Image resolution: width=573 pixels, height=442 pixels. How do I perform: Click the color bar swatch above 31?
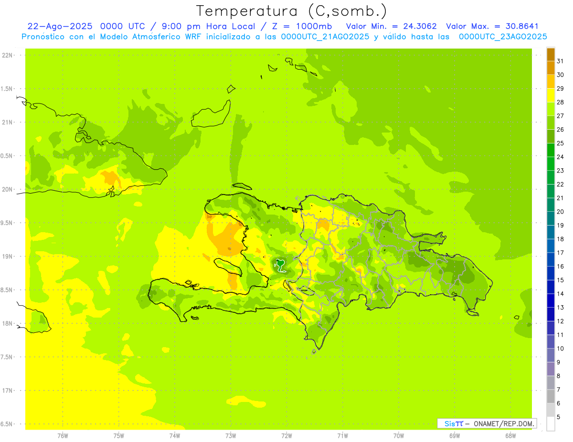551,54
